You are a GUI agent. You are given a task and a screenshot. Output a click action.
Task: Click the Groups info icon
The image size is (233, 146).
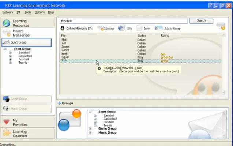point(59,103)
